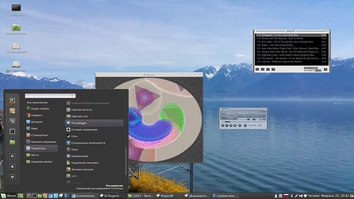Stop playback in the Audacious player
Screen dimensions: 354x199
235,125
